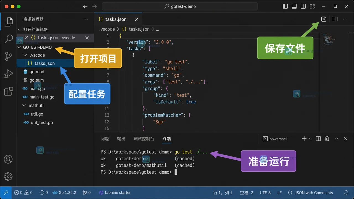Open the new terminal launch profile dropdown
This screenshot has height=199, width=354.
[x=310, y=139]
